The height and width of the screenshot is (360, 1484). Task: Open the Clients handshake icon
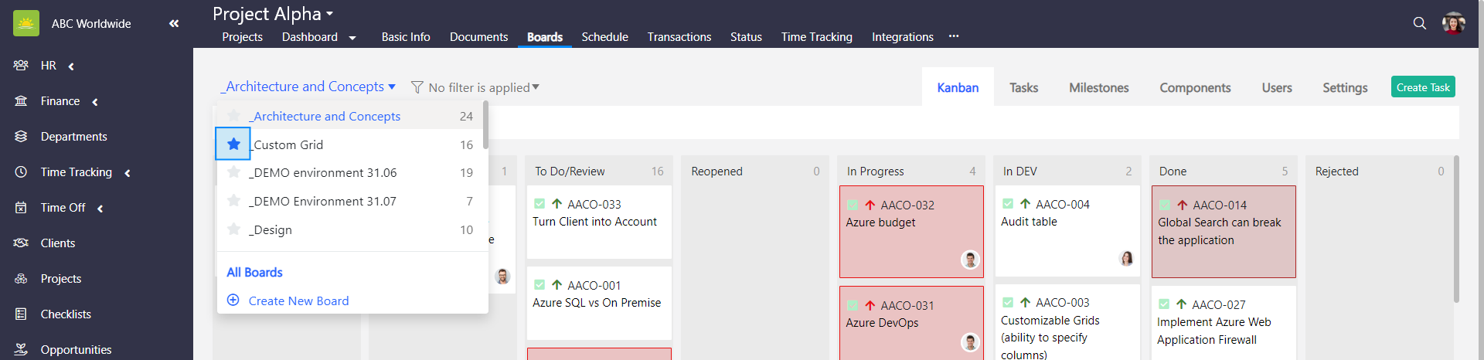(x=21, y=243)
